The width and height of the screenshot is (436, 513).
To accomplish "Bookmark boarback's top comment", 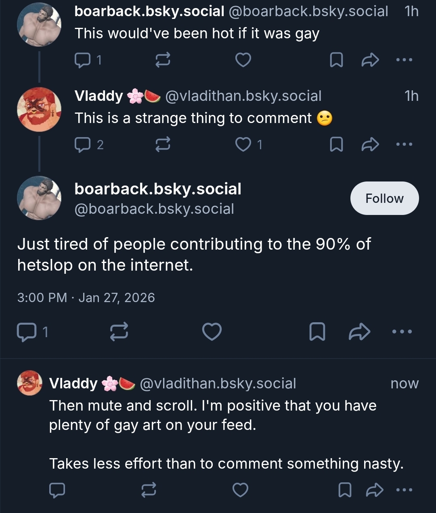I will 336,60.
